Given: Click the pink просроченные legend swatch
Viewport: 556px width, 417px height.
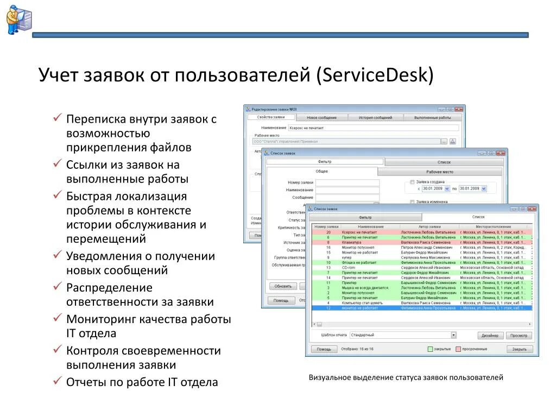Looking at the screenshot, I should [x=458, y=349].
